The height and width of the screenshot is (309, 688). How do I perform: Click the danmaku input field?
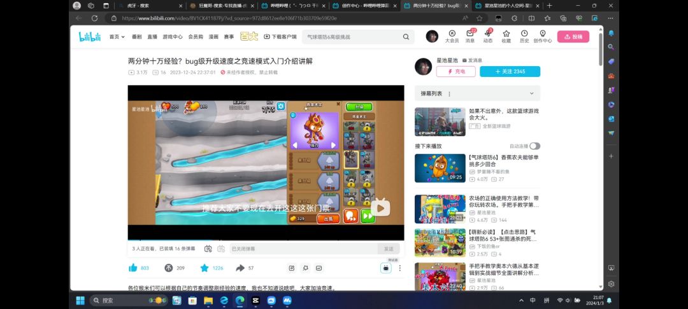point(303,249)
